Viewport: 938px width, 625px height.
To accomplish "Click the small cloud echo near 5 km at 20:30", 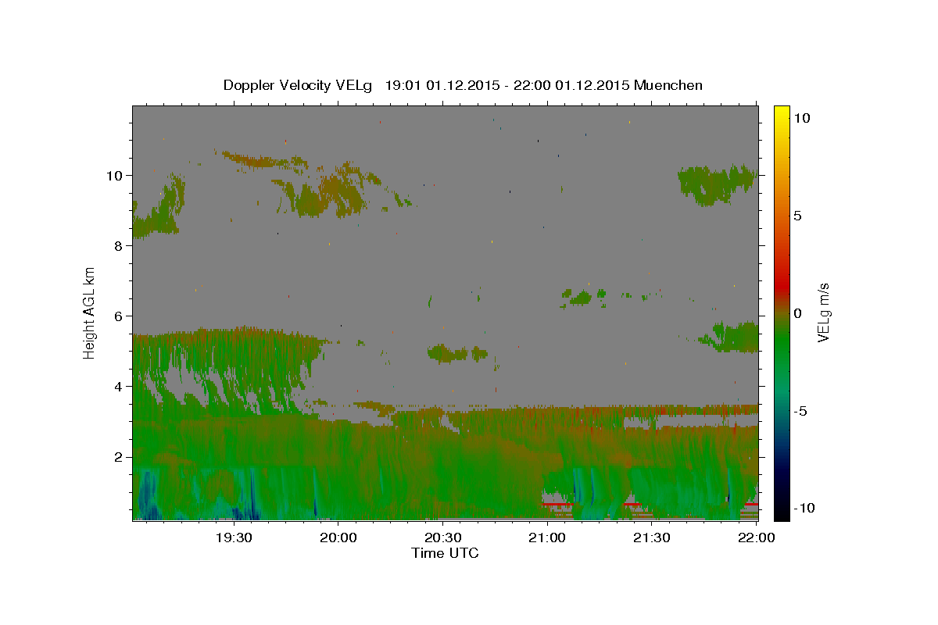I will [x=447, y=353].
